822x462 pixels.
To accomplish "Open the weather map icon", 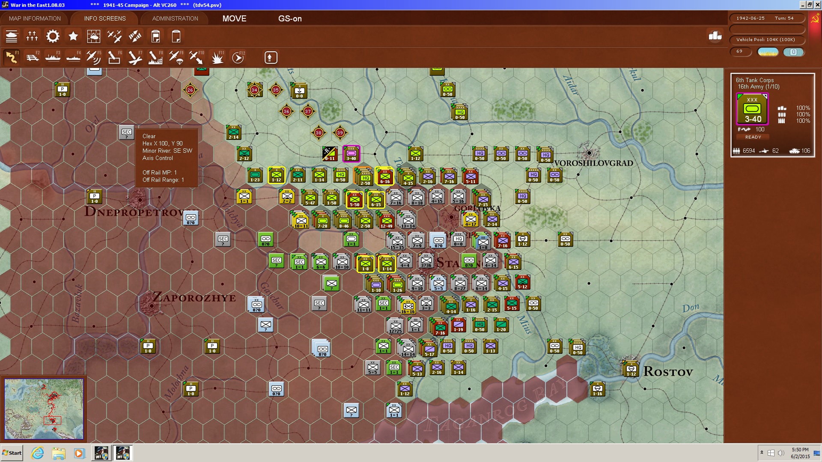I will (94, 36).
